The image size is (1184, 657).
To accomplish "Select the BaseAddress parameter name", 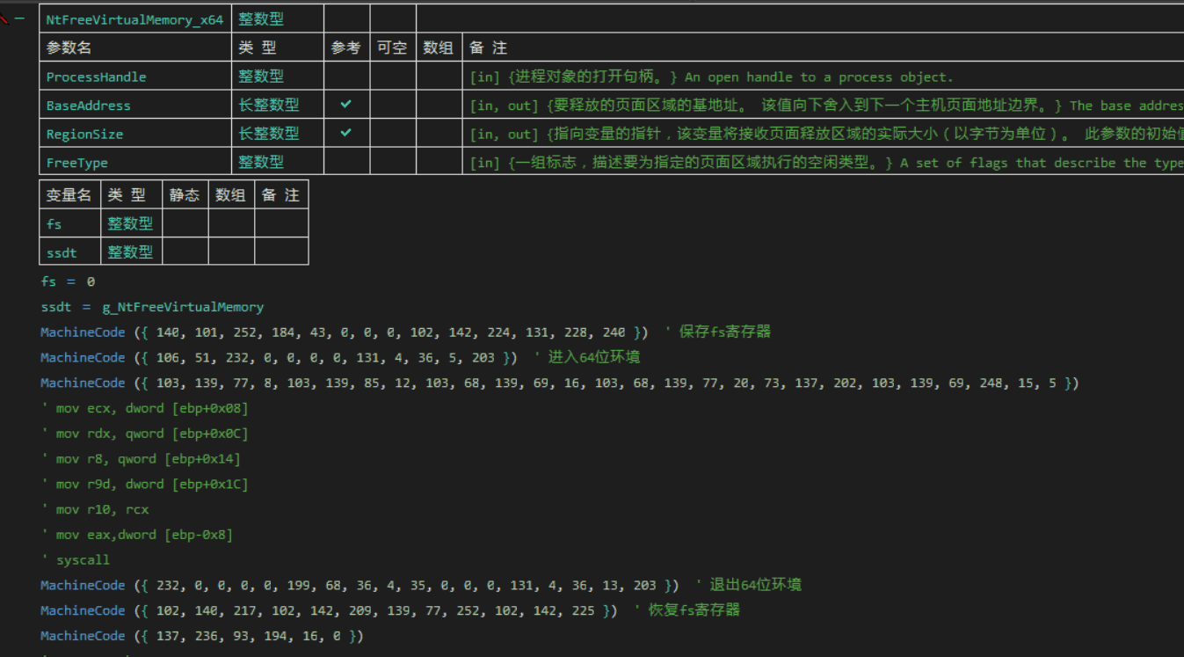I will click(88, 106).
